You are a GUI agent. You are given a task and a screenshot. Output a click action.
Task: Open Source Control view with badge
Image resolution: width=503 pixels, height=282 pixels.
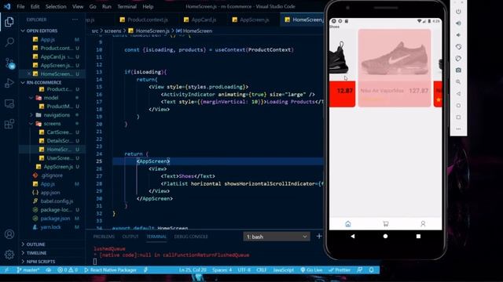point(9,63)
